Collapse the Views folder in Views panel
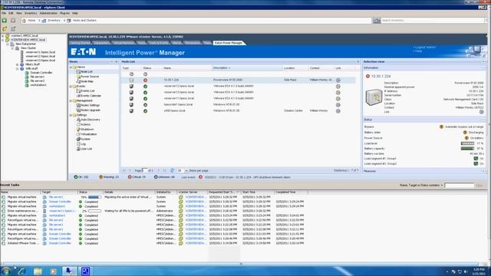The height and width of the screenshot is (276, 491). [71, 67]
